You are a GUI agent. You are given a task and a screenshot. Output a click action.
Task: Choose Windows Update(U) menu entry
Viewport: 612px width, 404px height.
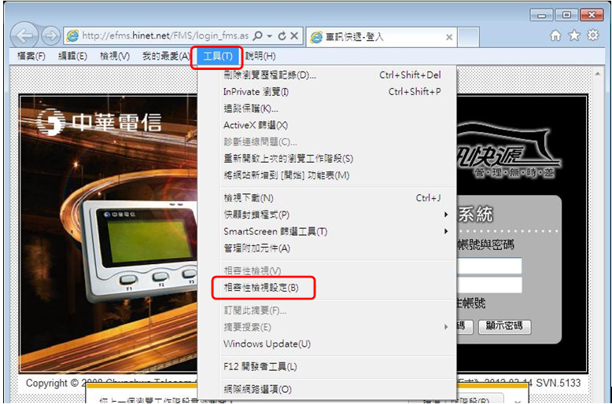coord(327,344)
